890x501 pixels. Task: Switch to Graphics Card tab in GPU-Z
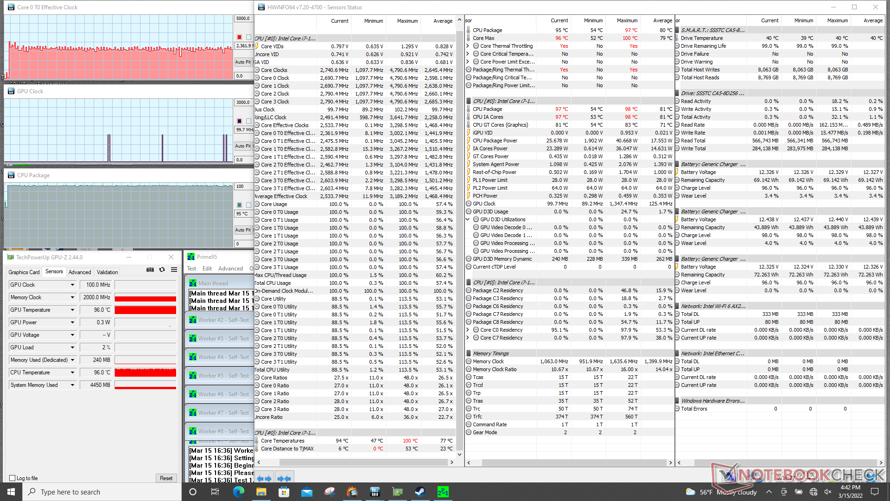coord(24,272)
